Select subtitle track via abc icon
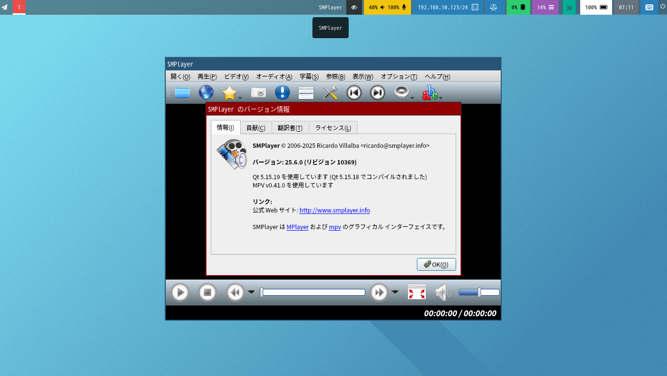The height and width of the screenshot is (376, 667). pyautogui.click(x=430, y=93)
